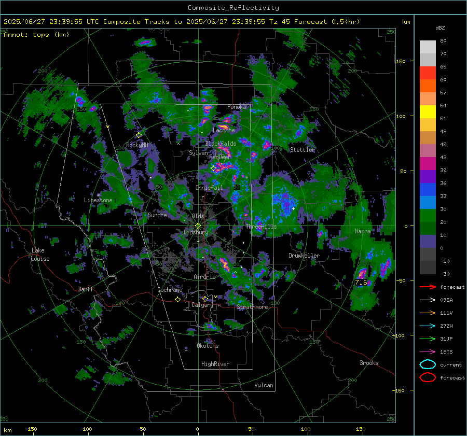Click the orange 111V arrow legend icon
467x436 pixels.
428,313
